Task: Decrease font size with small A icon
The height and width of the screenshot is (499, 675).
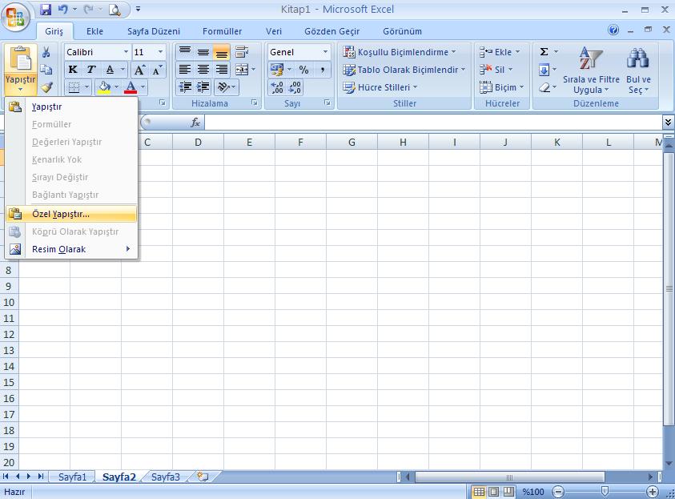Action: tap(156, 70)
